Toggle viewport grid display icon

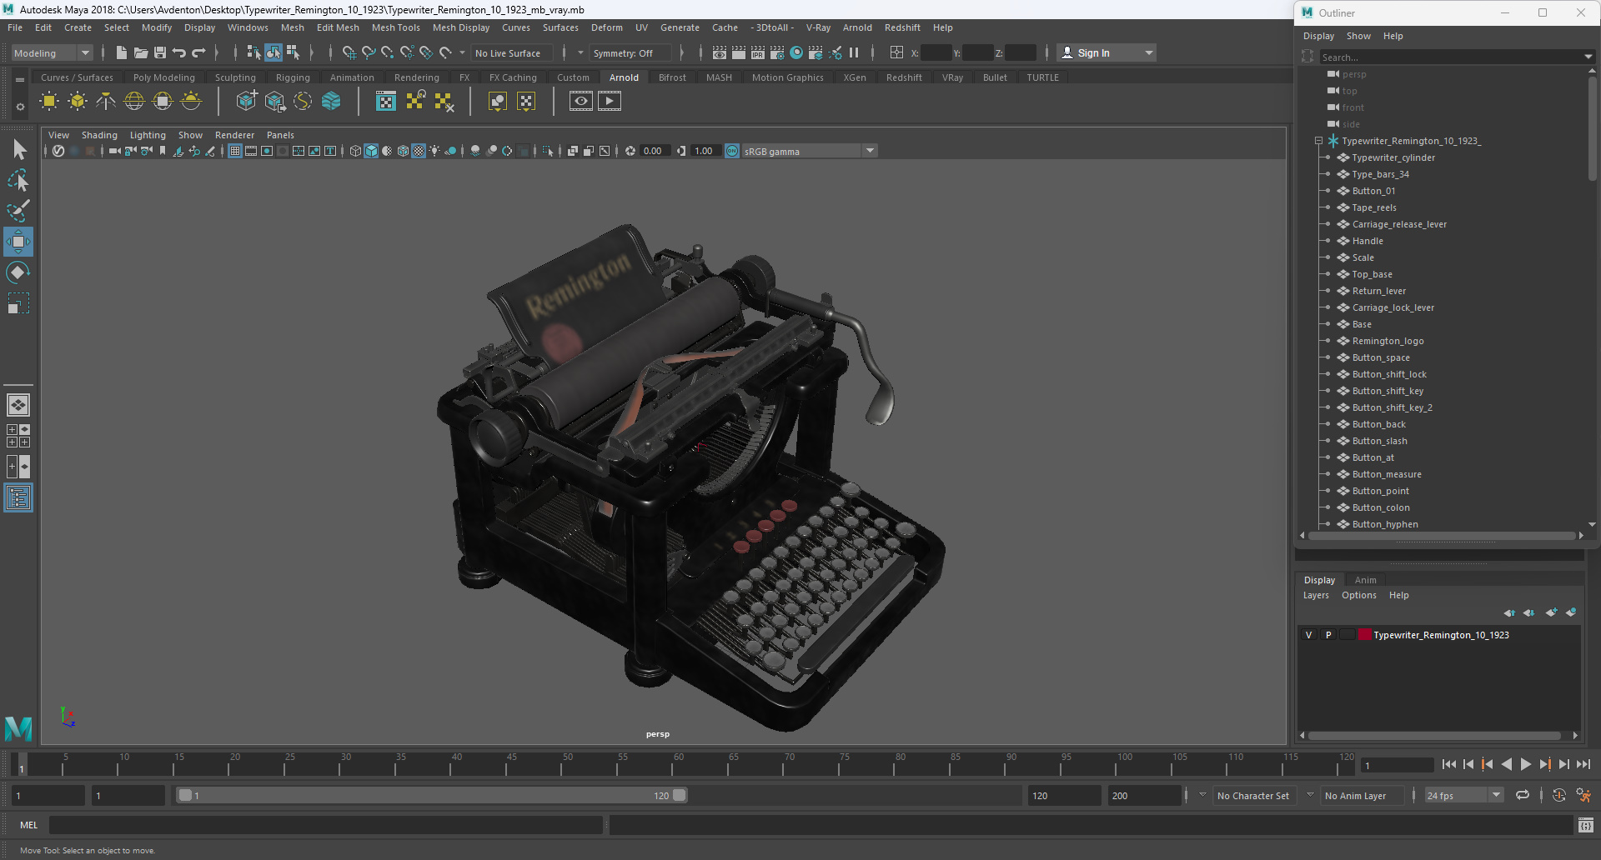point(235,151)
